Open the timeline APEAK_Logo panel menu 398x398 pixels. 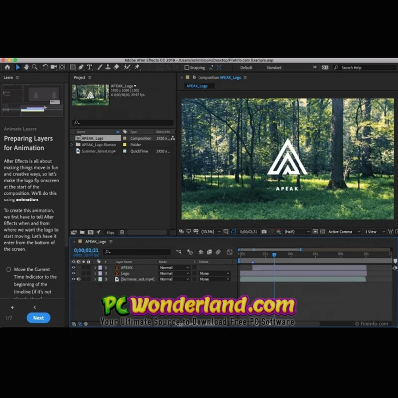[x=111, y=242]
